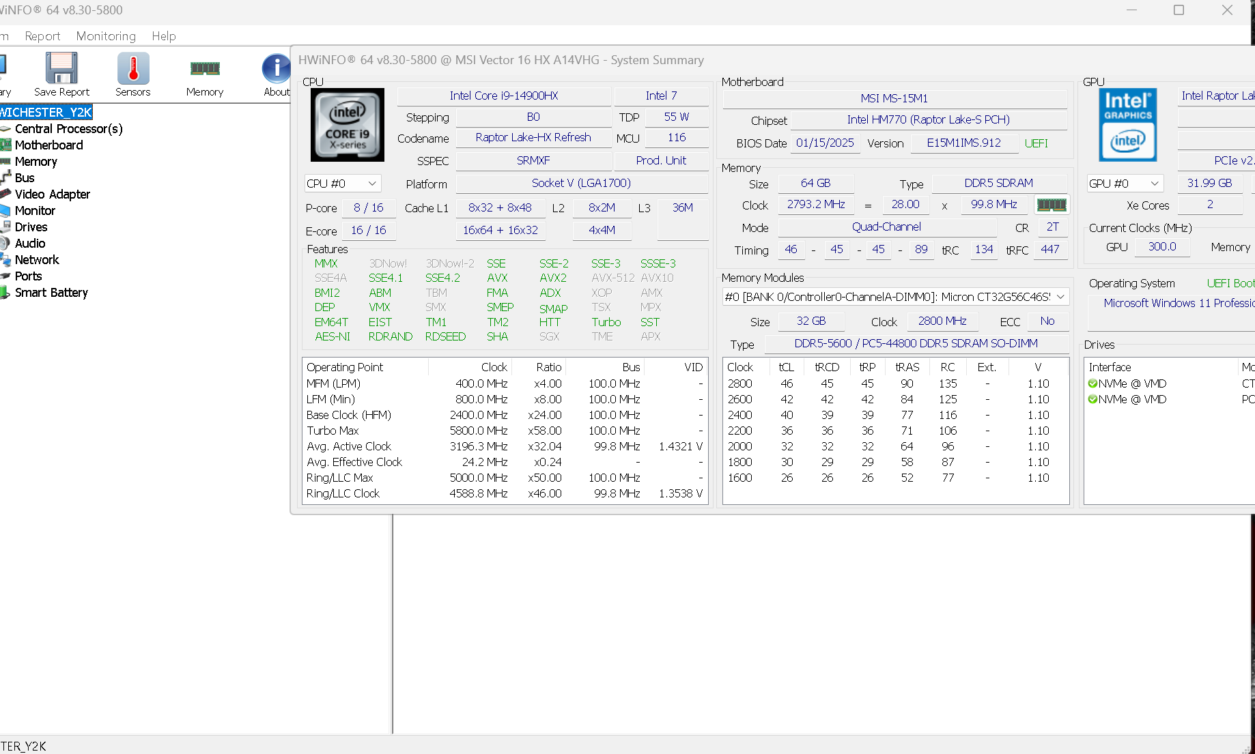Click the Smart Battery tree icon
Screen dimensions: 1255x754
point(5,292)
